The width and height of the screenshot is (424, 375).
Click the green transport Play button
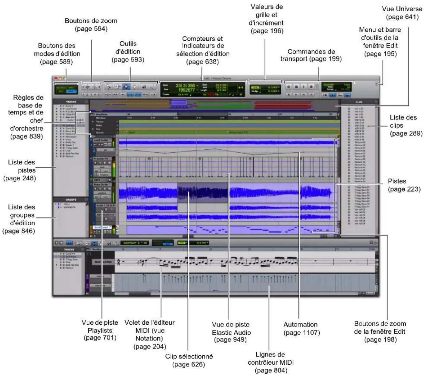(304, 86)
